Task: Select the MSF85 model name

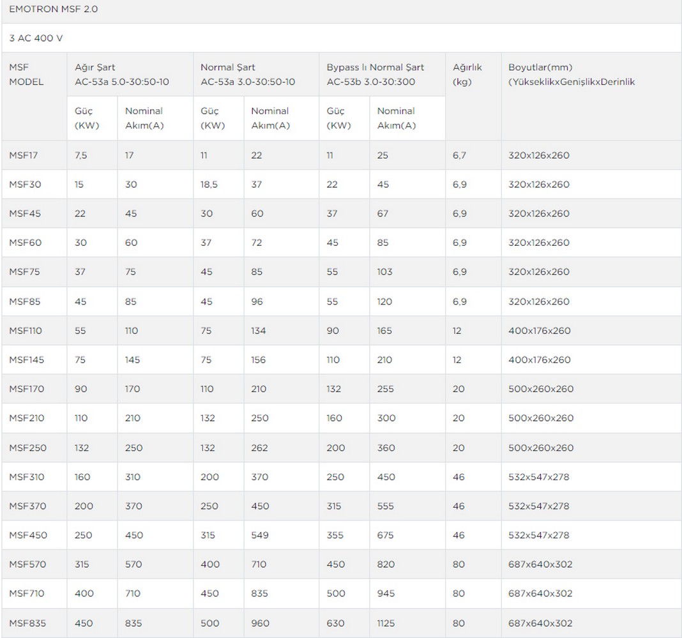Action: coord(25,301)
